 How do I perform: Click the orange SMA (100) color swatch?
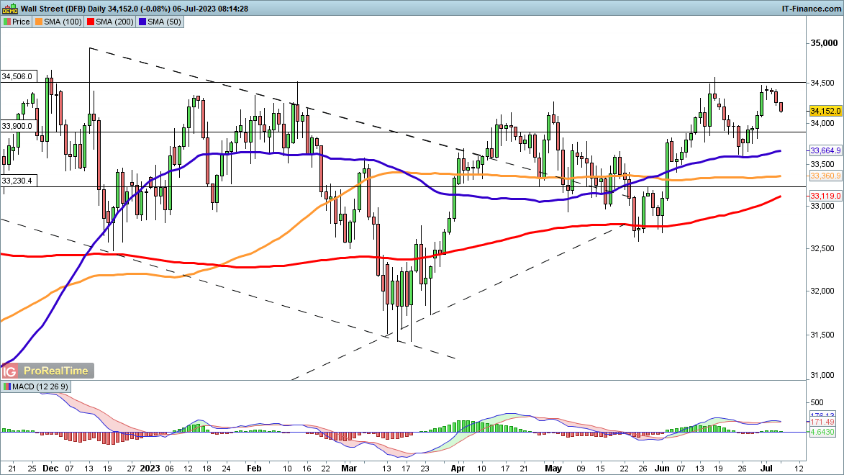[x=40, y=22]
